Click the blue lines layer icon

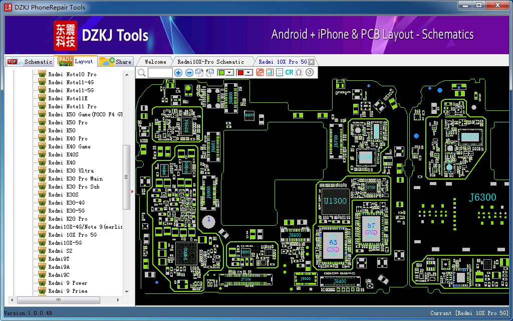(280, 72)
